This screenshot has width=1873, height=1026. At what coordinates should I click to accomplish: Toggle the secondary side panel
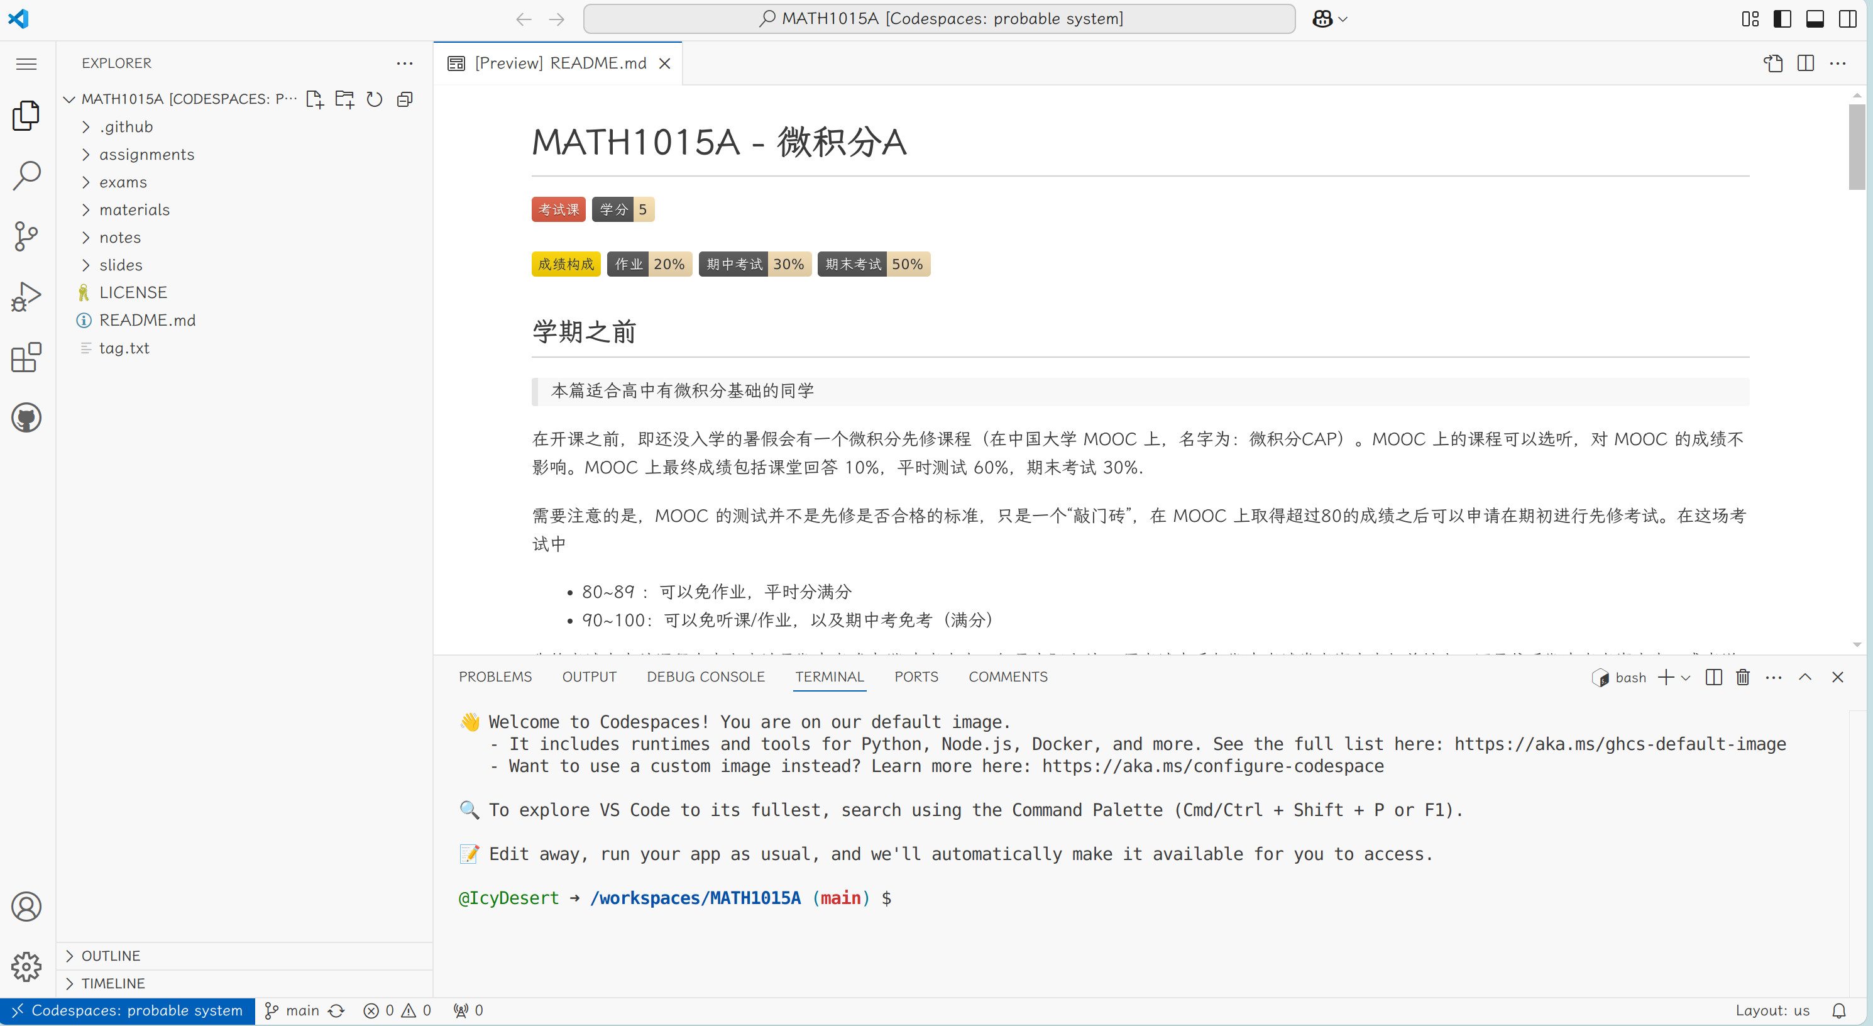[1848, 19]
